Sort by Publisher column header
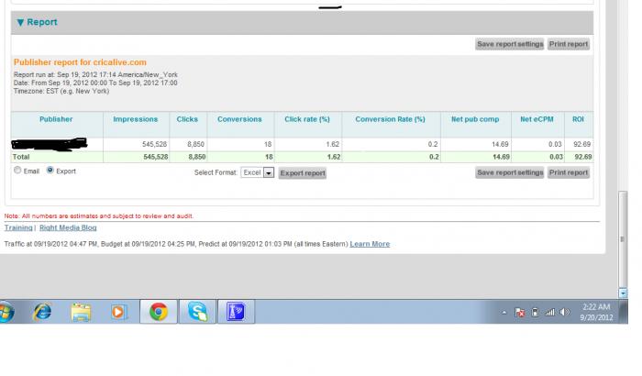 point(56,119)
